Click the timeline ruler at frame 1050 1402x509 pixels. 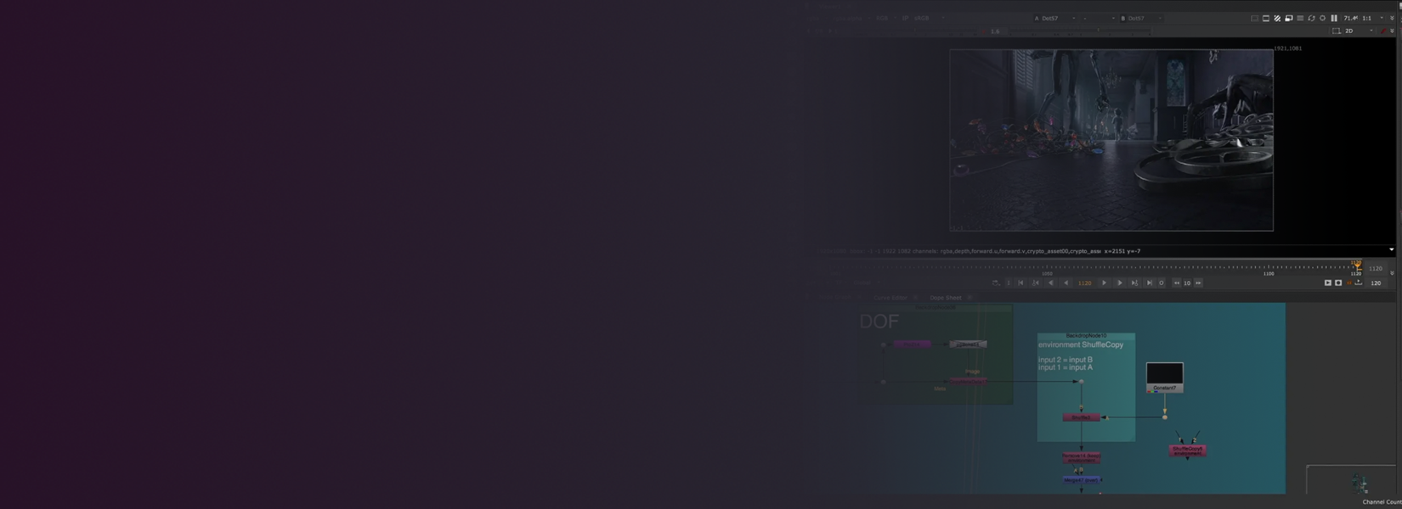coord(1047,270)
